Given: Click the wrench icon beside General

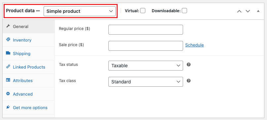Looking at the screenshot, I should [8, 26].
